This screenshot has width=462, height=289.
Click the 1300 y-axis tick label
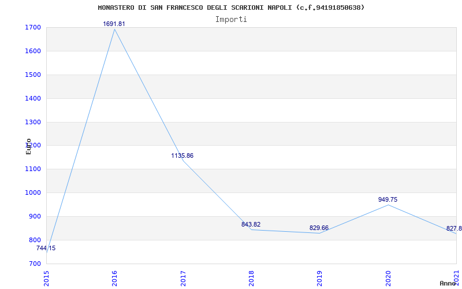pos(33,122)
